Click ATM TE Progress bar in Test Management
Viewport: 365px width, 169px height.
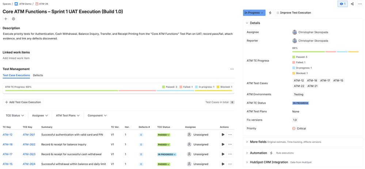[118, 91]
